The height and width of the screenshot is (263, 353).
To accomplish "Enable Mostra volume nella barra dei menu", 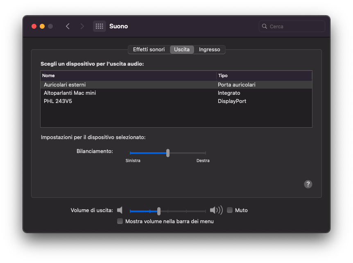I will [120, 221].
